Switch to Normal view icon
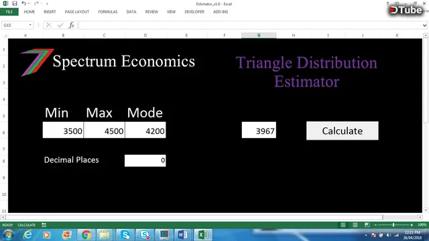 [343, 225]
